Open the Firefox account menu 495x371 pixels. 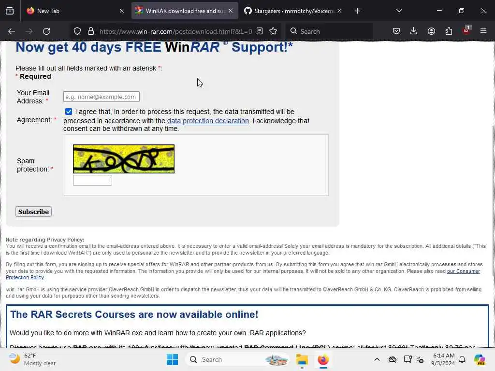[x=431, y=31]
